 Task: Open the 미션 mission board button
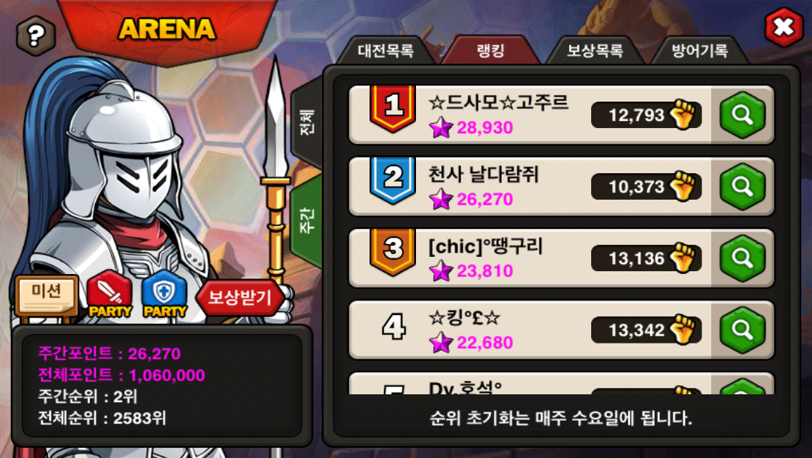pyautogui.click(x=46, y=295)
